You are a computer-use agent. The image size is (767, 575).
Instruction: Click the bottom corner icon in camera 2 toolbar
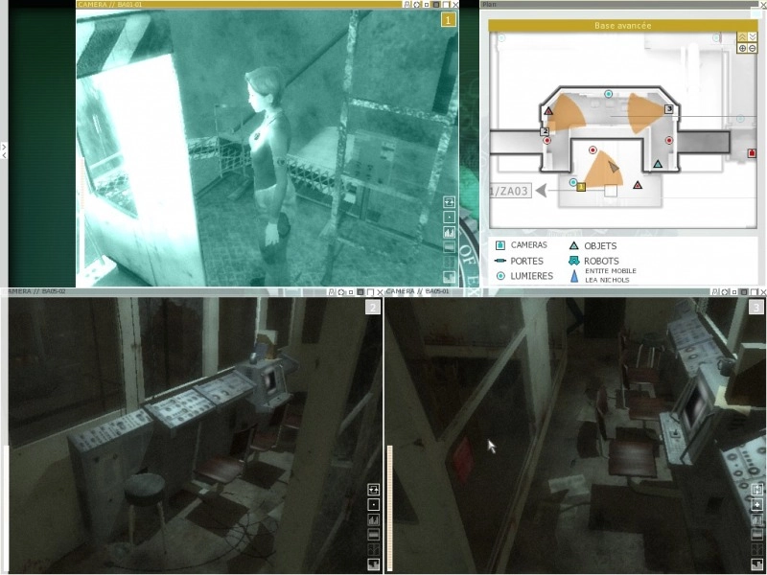pos(373,563)
